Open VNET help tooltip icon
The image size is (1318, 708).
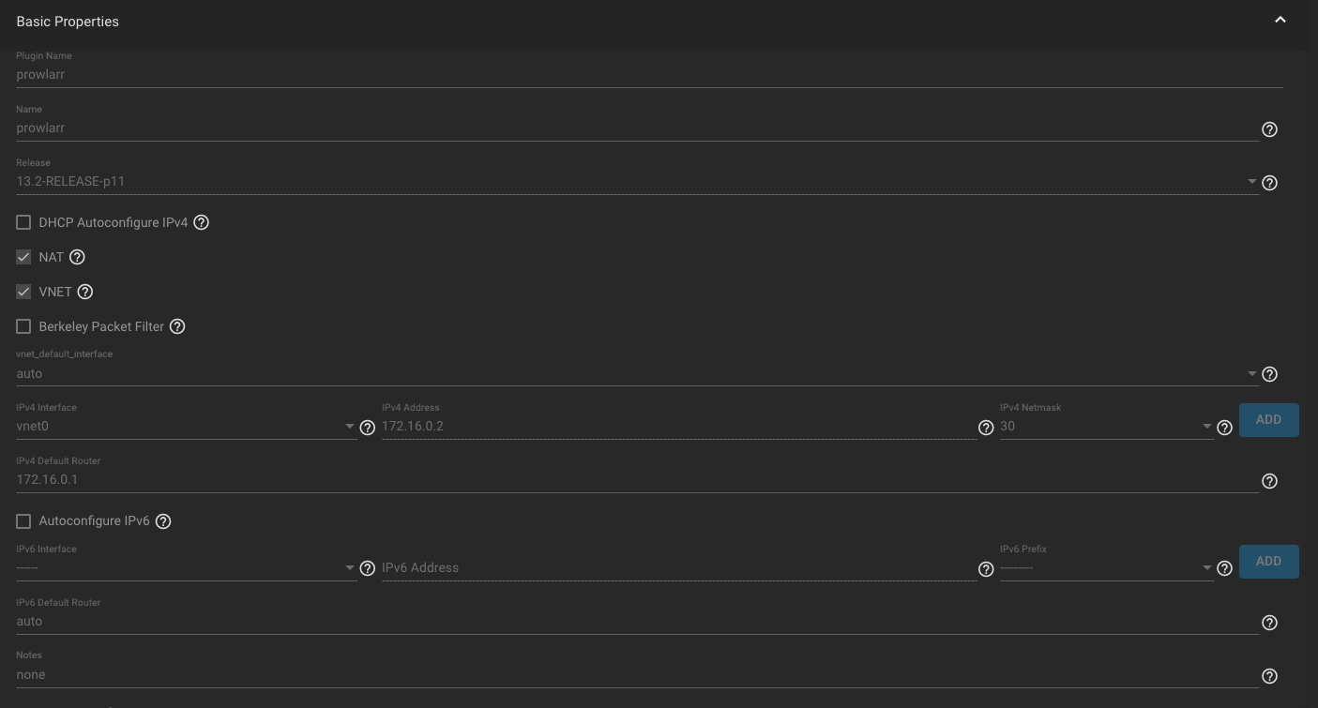(x=85, y=292)
